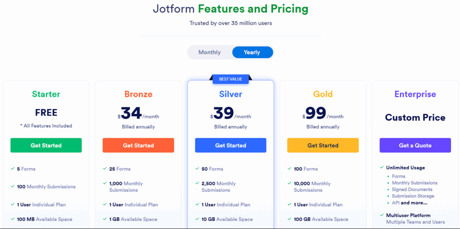Switch billing to Monthly

(x=209, y=52)
